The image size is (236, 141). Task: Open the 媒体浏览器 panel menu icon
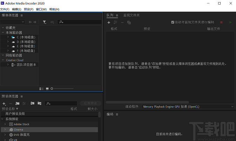pyautogui.click(x=22, y=15)
